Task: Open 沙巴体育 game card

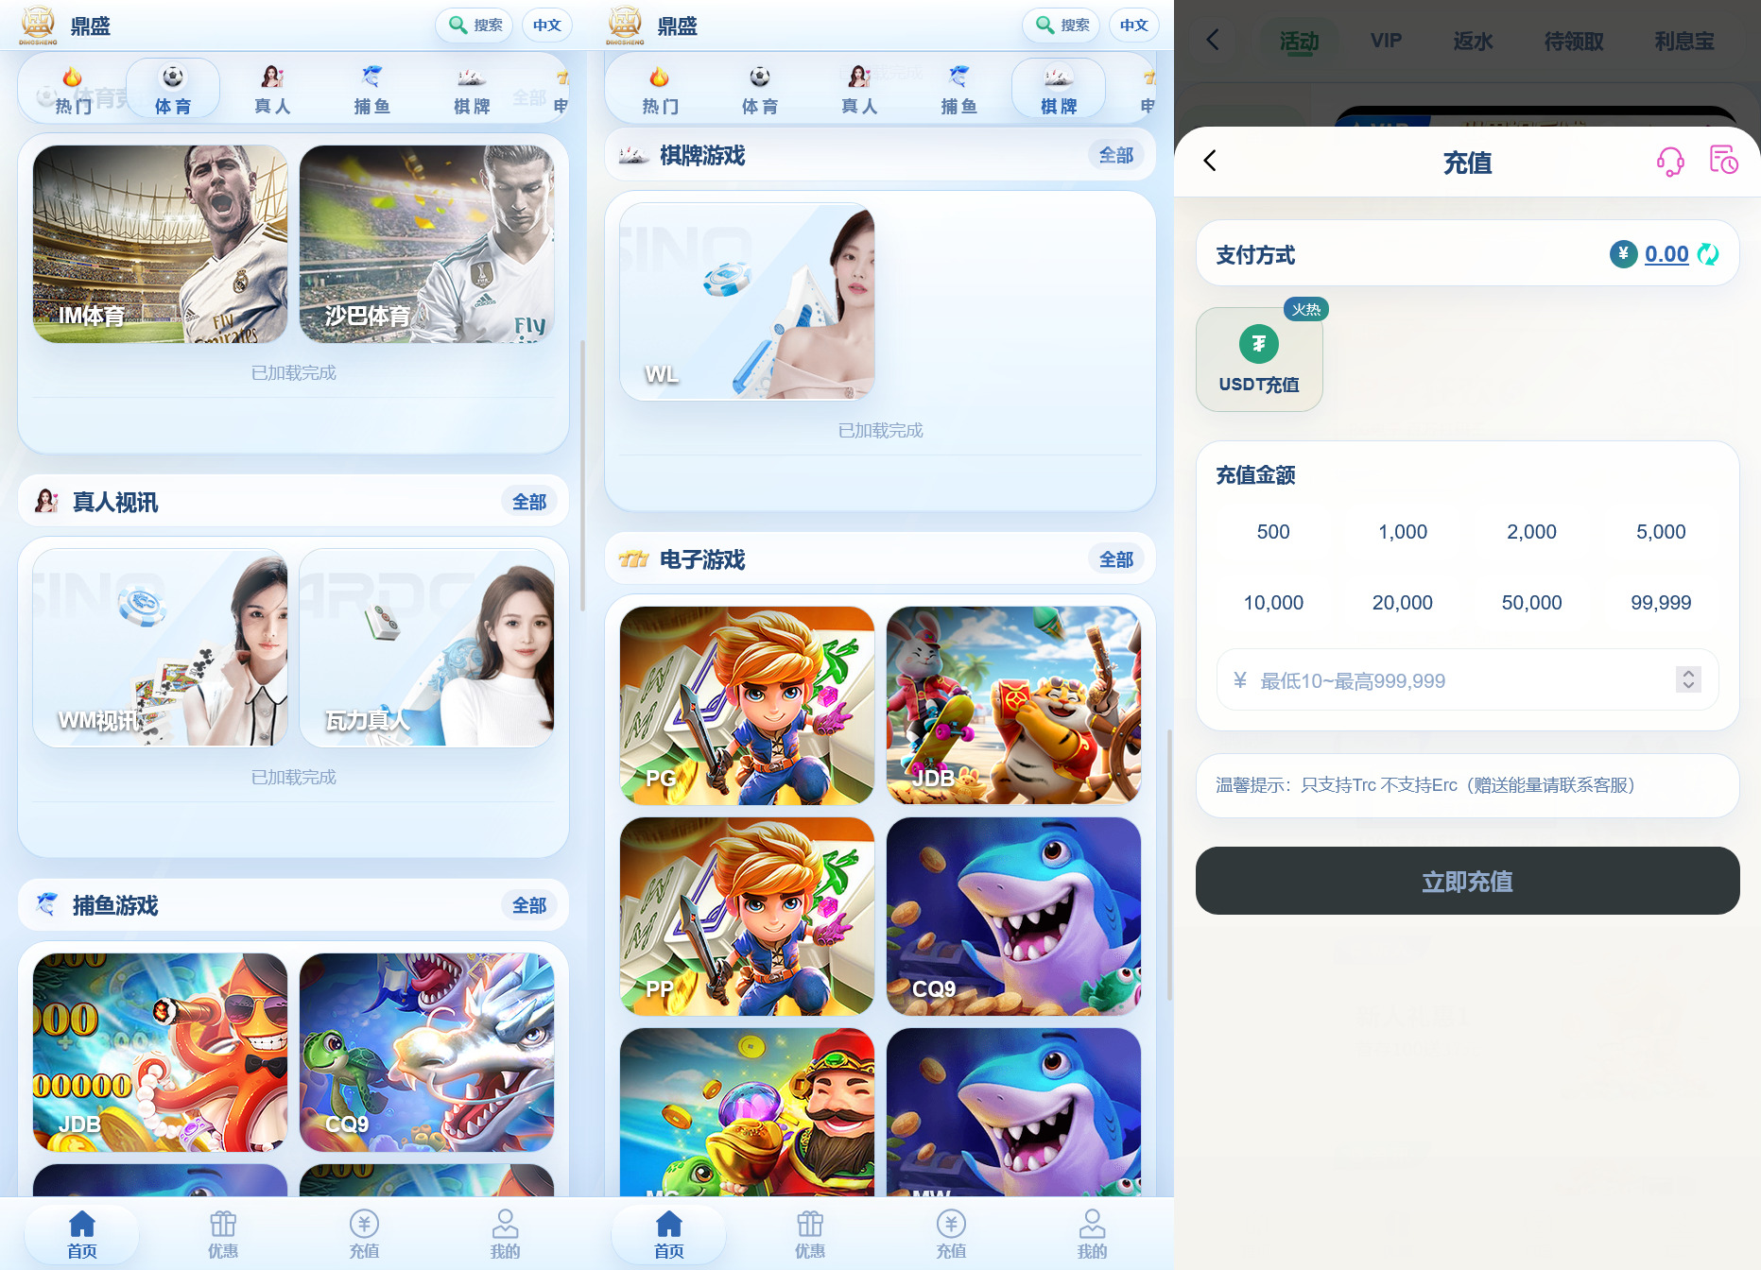Action: (426, 244)
